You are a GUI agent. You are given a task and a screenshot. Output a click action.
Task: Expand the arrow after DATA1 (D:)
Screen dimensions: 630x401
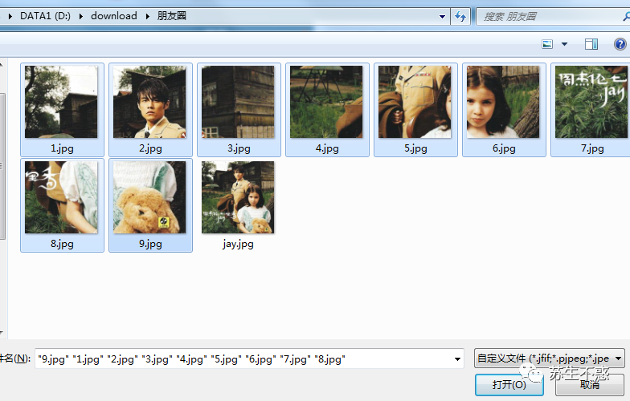(x=81, y=16)
